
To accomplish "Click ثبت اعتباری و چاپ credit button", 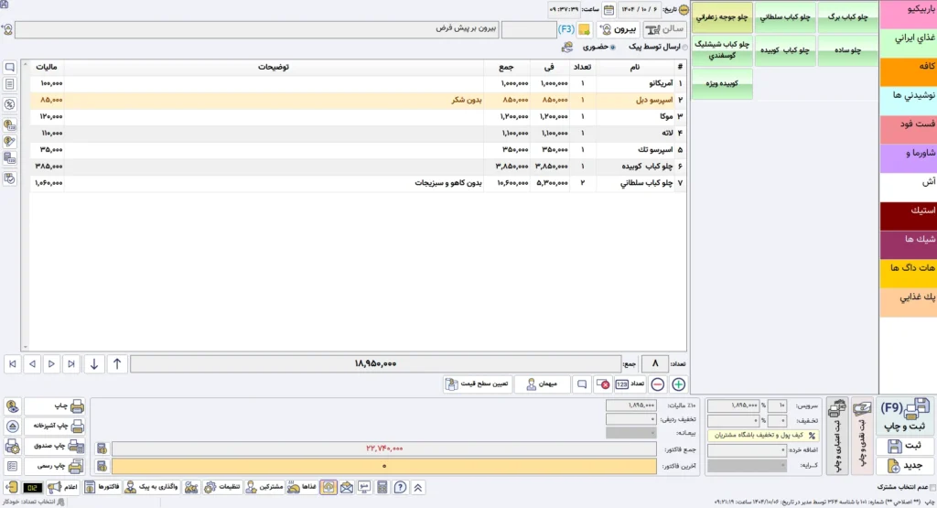I will click(x=836, y=437).
